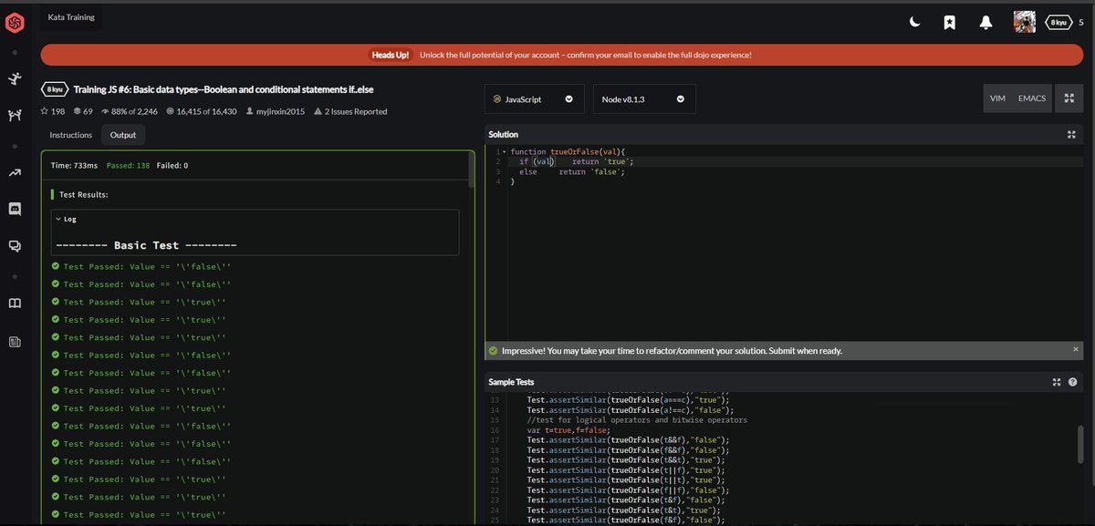This screenshot has width=1095, height=526.
Task: Click the comment line about logical operators
Action: (x=637, y=419)
